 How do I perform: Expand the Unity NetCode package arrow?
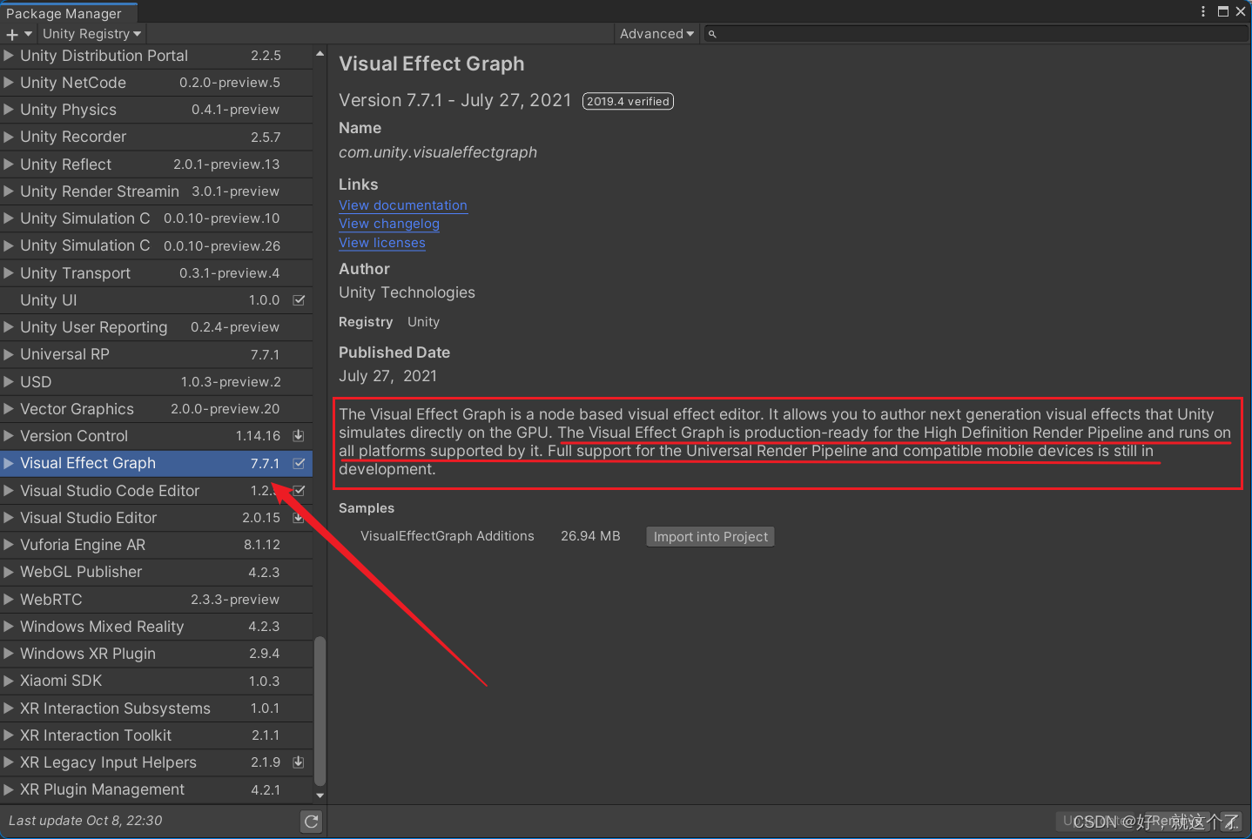9,83
